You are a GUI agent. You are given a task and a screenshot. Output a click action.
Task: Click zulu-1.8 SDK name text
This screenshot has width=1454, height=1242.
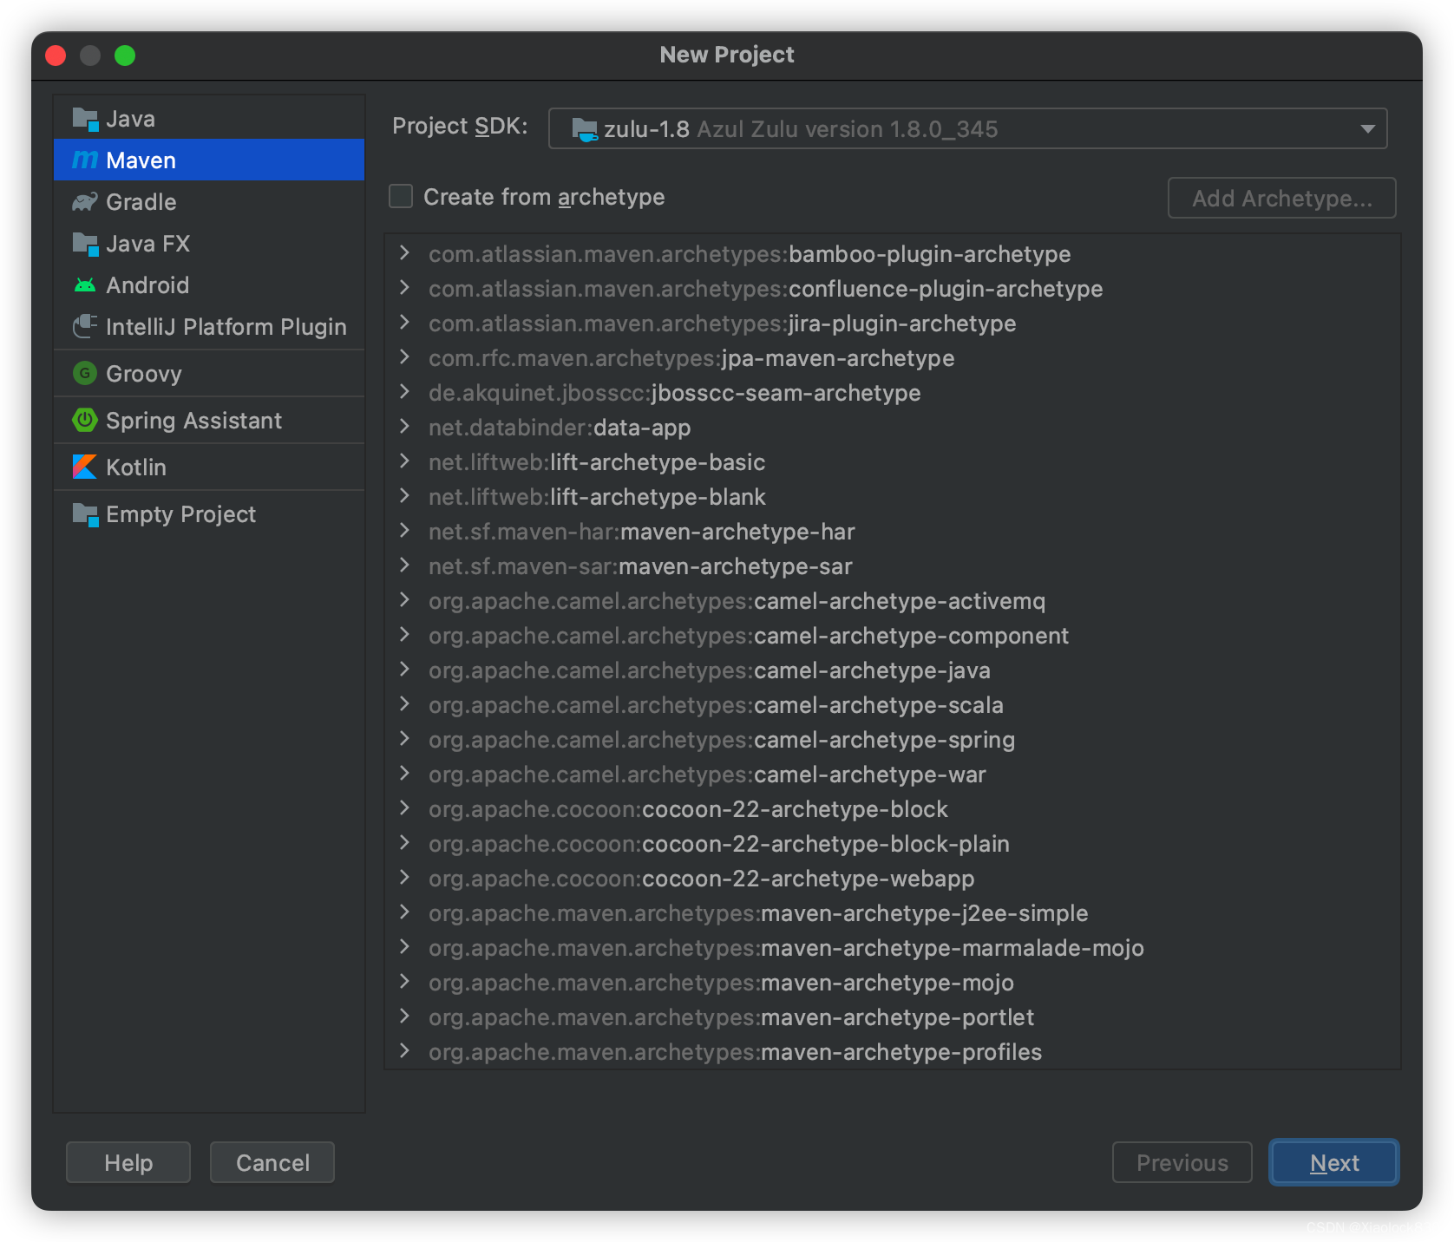coord(646,129)
